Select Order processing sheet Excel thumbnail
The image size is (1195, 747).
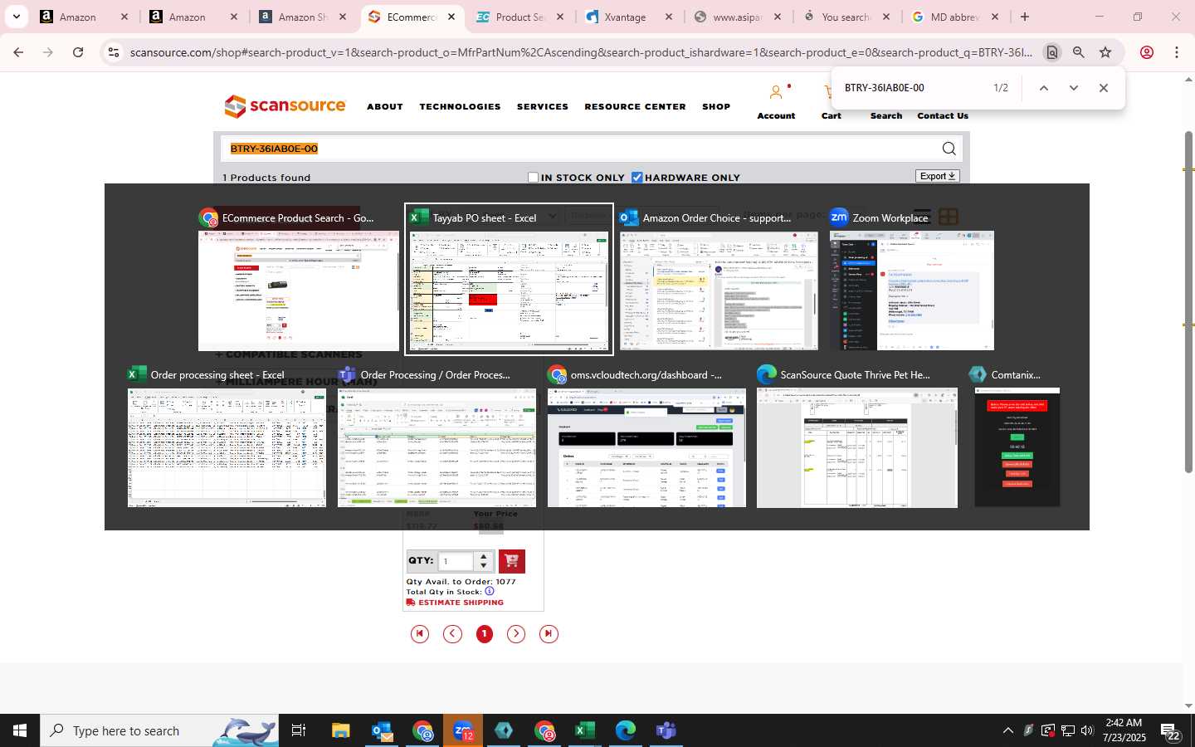227,437
